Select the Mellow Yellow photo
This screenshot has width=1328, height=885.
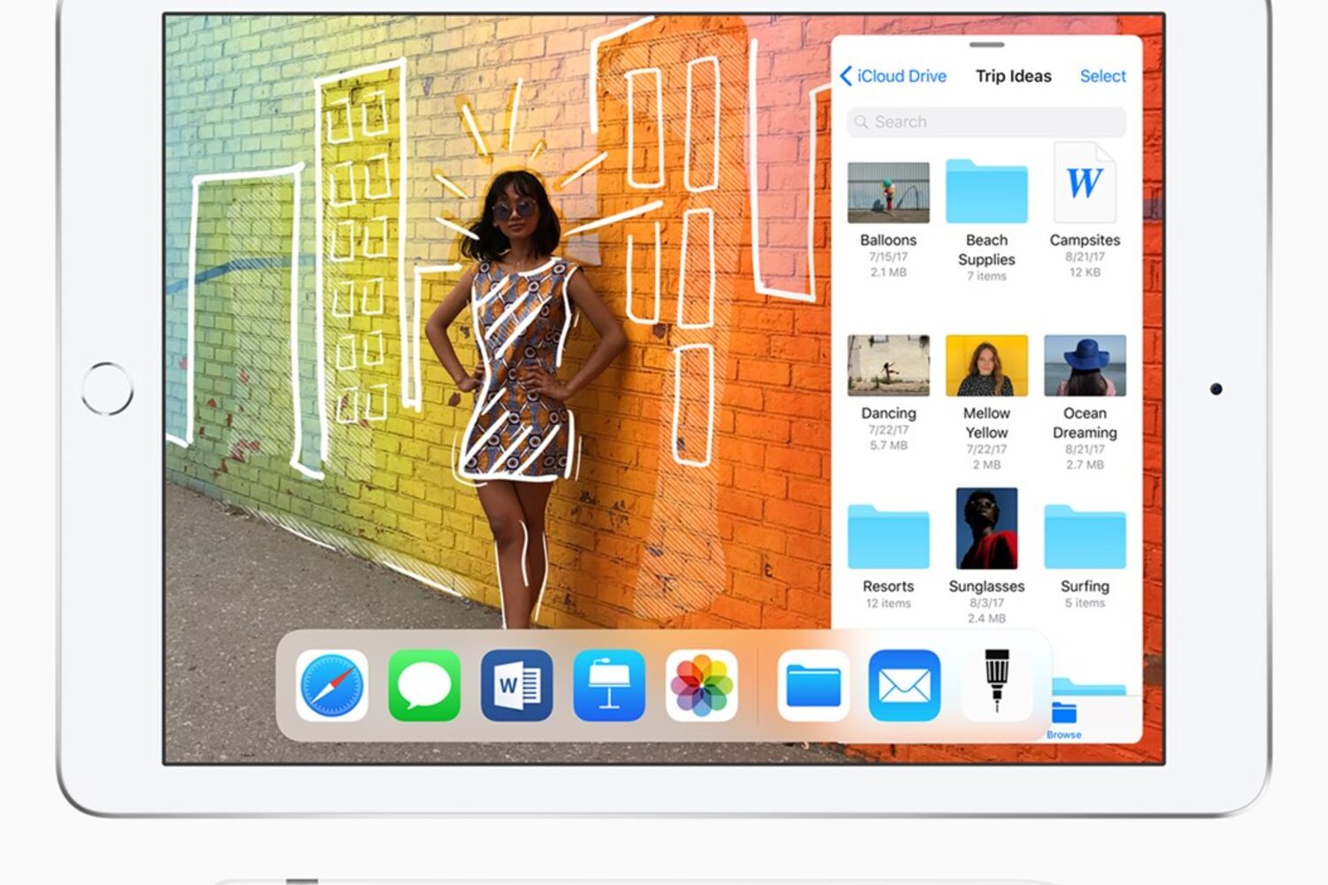986,365
